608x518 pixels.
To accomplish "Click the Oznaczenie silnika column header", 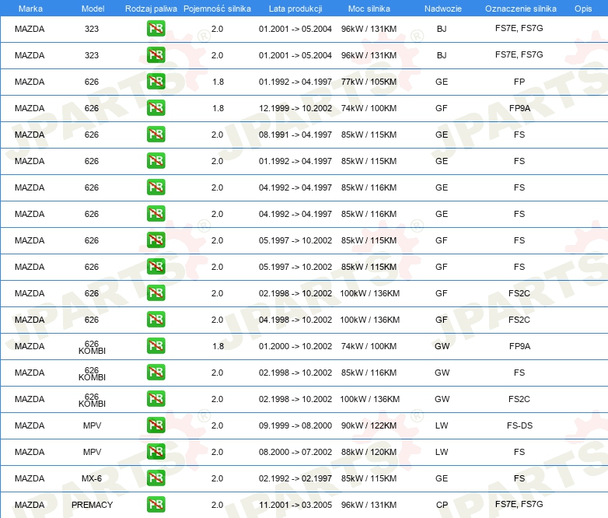I will pyautogui.click(x=521, y=9).
